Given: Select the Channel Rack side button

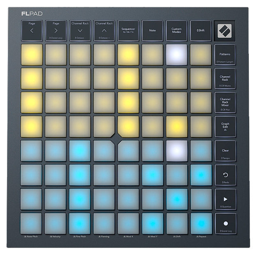Looking at the screenshot, I should point(225,79).
